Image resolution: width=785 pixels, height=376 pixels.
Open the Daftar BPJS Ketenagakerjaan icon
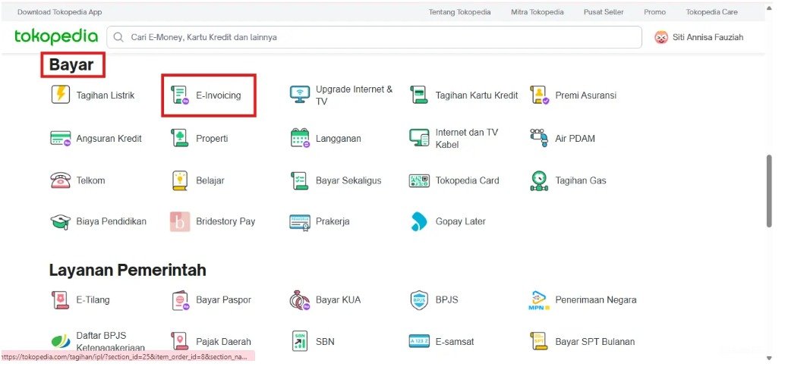pos(61,342)
